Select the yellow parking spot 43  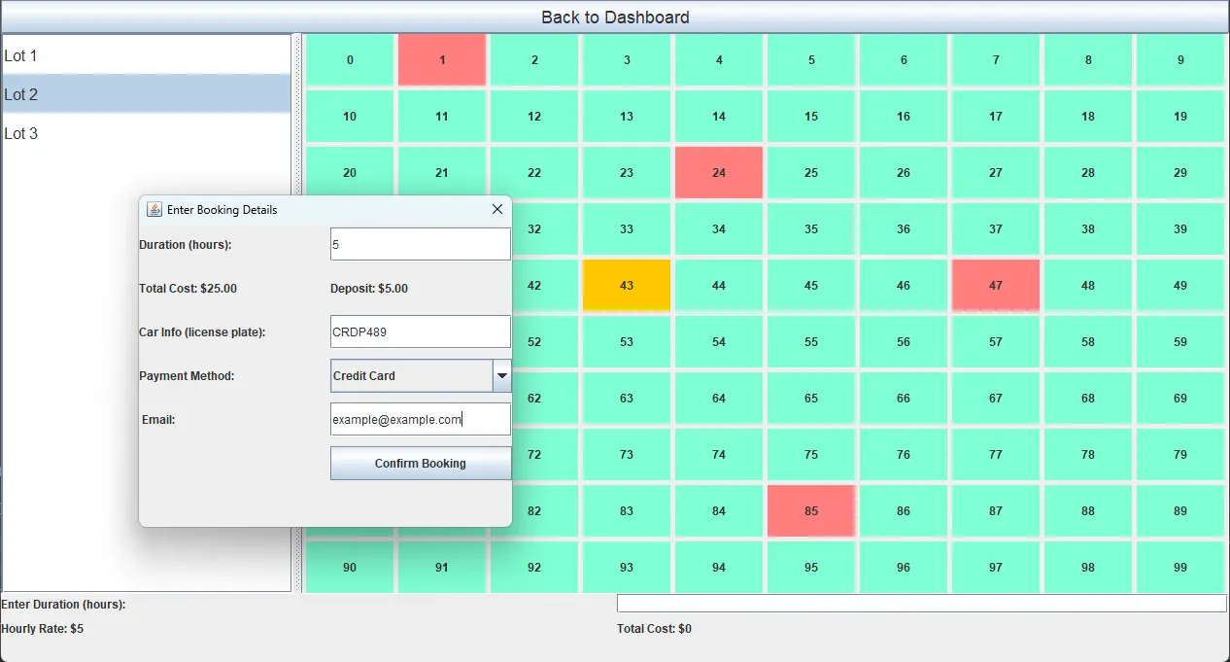626,285
